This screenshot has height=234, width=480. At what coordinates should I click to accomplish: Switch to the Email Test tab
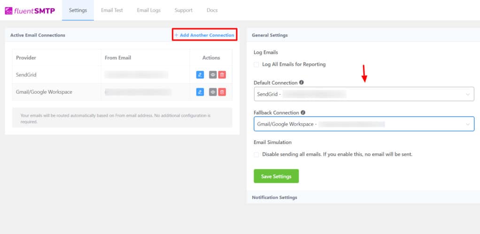coord(112,10)
